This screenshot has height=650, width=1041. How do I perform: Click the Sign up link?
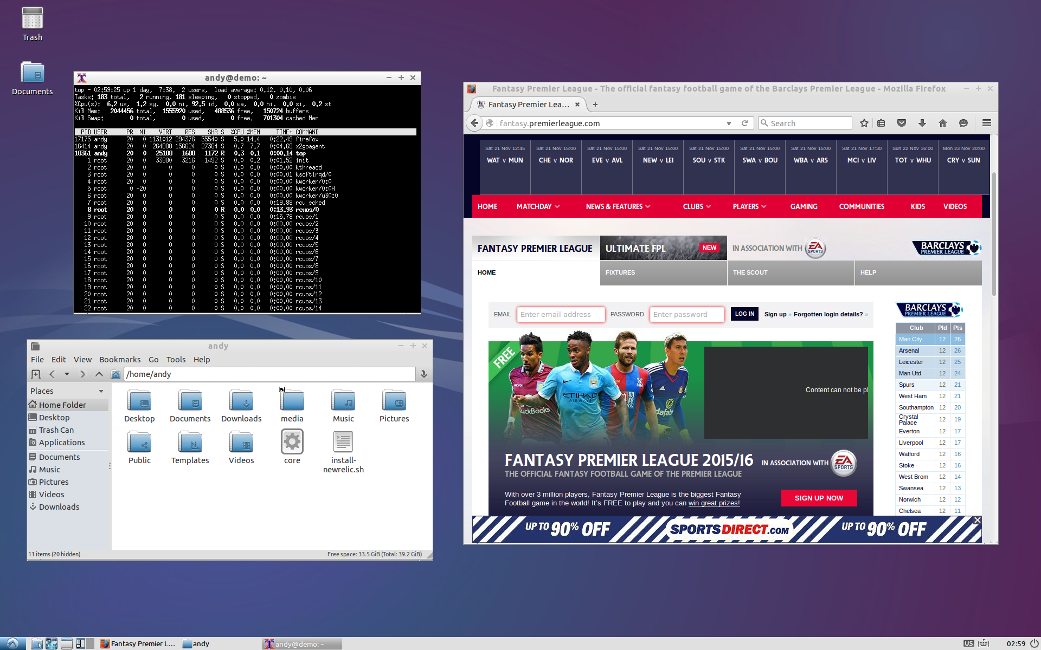775,314
